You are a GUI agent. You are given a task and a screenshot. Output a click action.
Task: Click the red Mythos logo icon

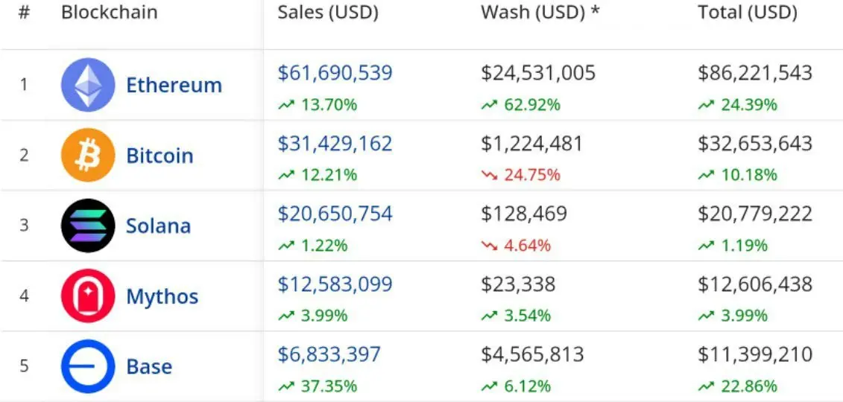(88, 296)
